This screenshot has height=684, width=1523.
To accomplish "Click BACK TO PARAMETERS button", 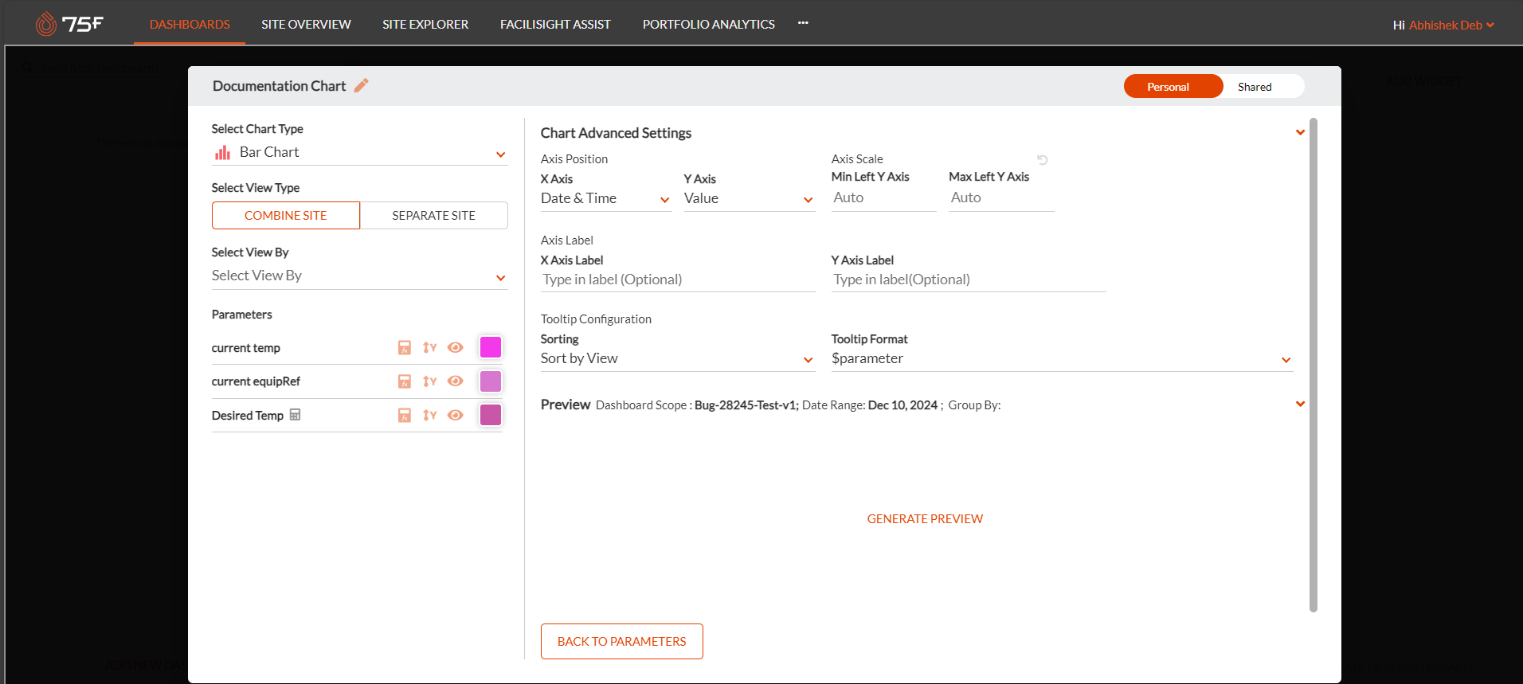I will (621, 641).
